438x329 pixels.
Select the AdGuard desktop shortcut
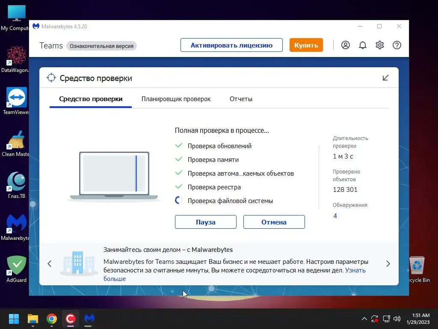pos(17,269)
